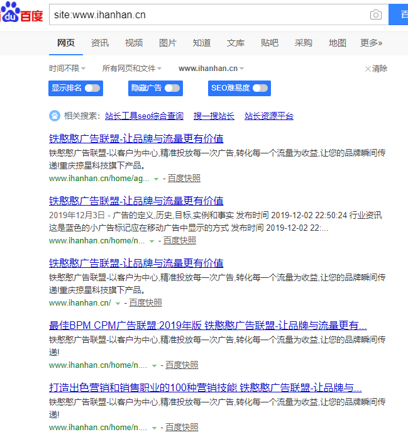The image size is (408, 432).
Task: Switch to the 视频 tab
Action: click(134, 43)
